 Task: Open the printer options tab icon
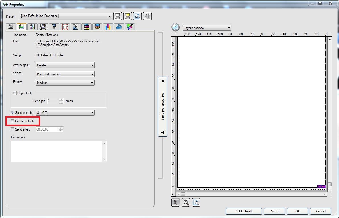click(43, 27)
